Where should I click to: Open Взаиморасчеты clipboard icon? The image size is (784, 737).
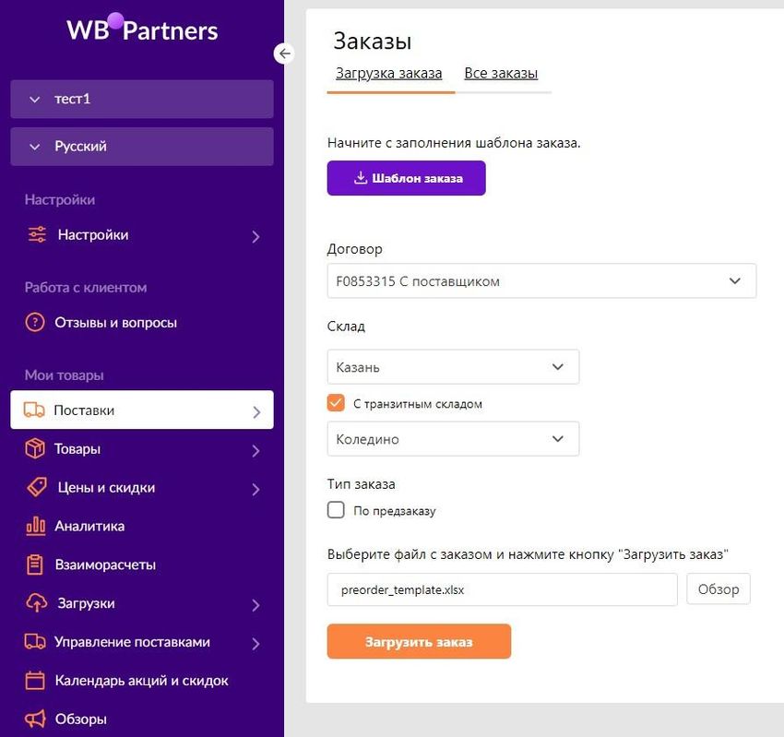point(34,565)
